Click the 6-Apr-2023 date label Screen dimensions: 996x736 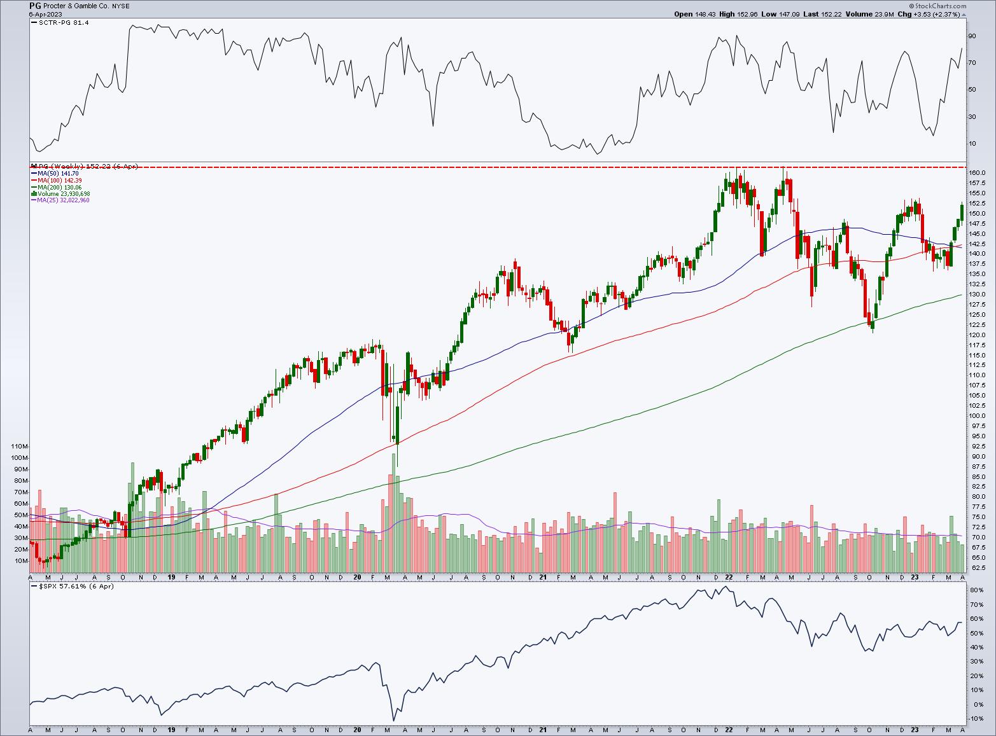pyautogui.click(x=46, y=14)
